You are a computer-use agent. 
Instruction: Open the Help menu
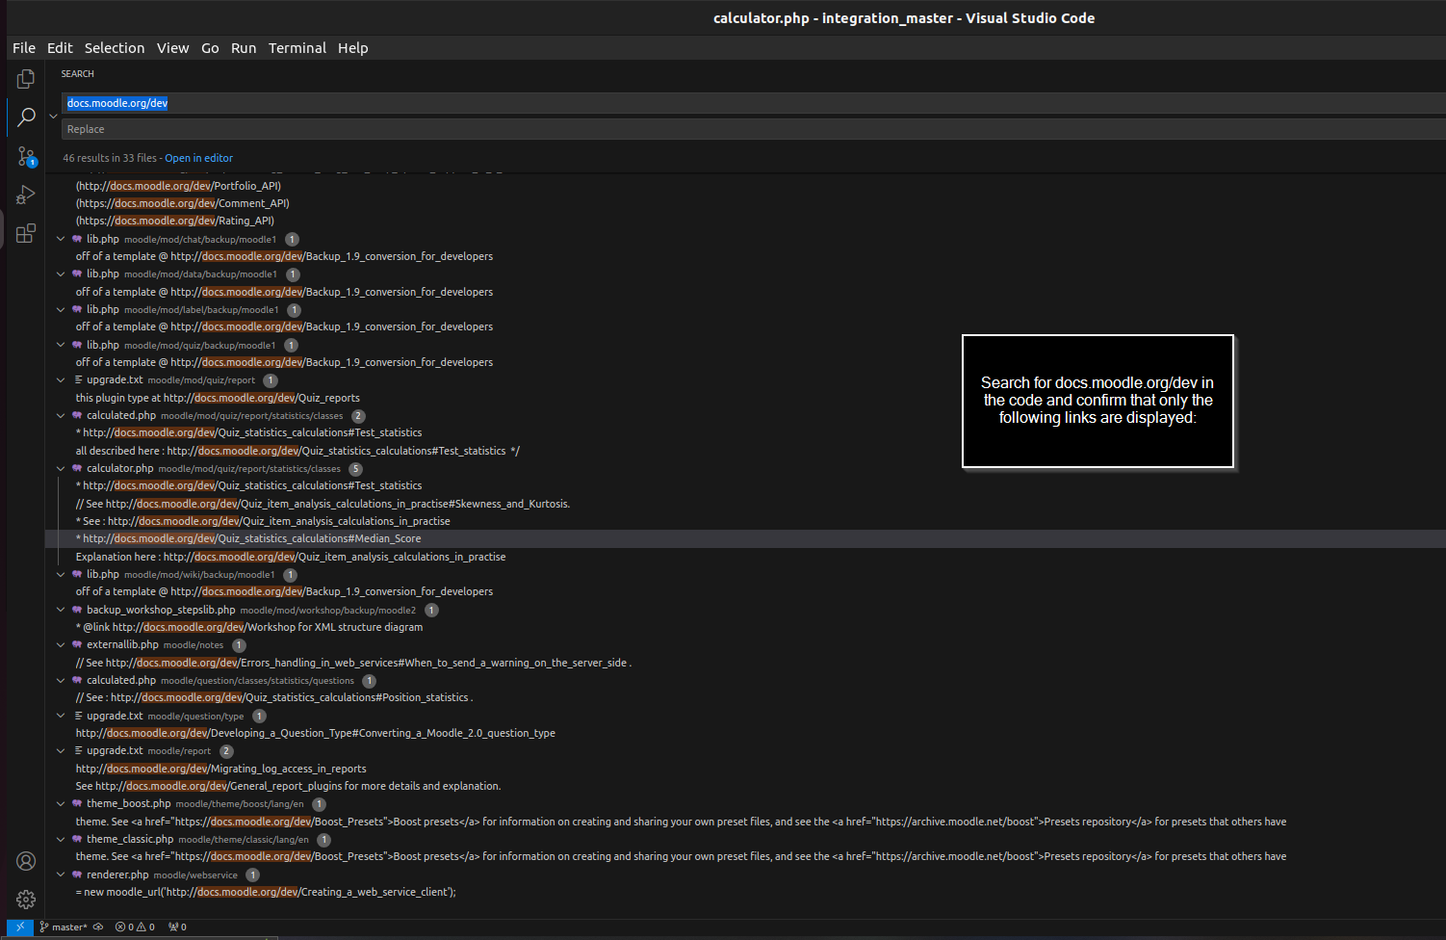353,48
